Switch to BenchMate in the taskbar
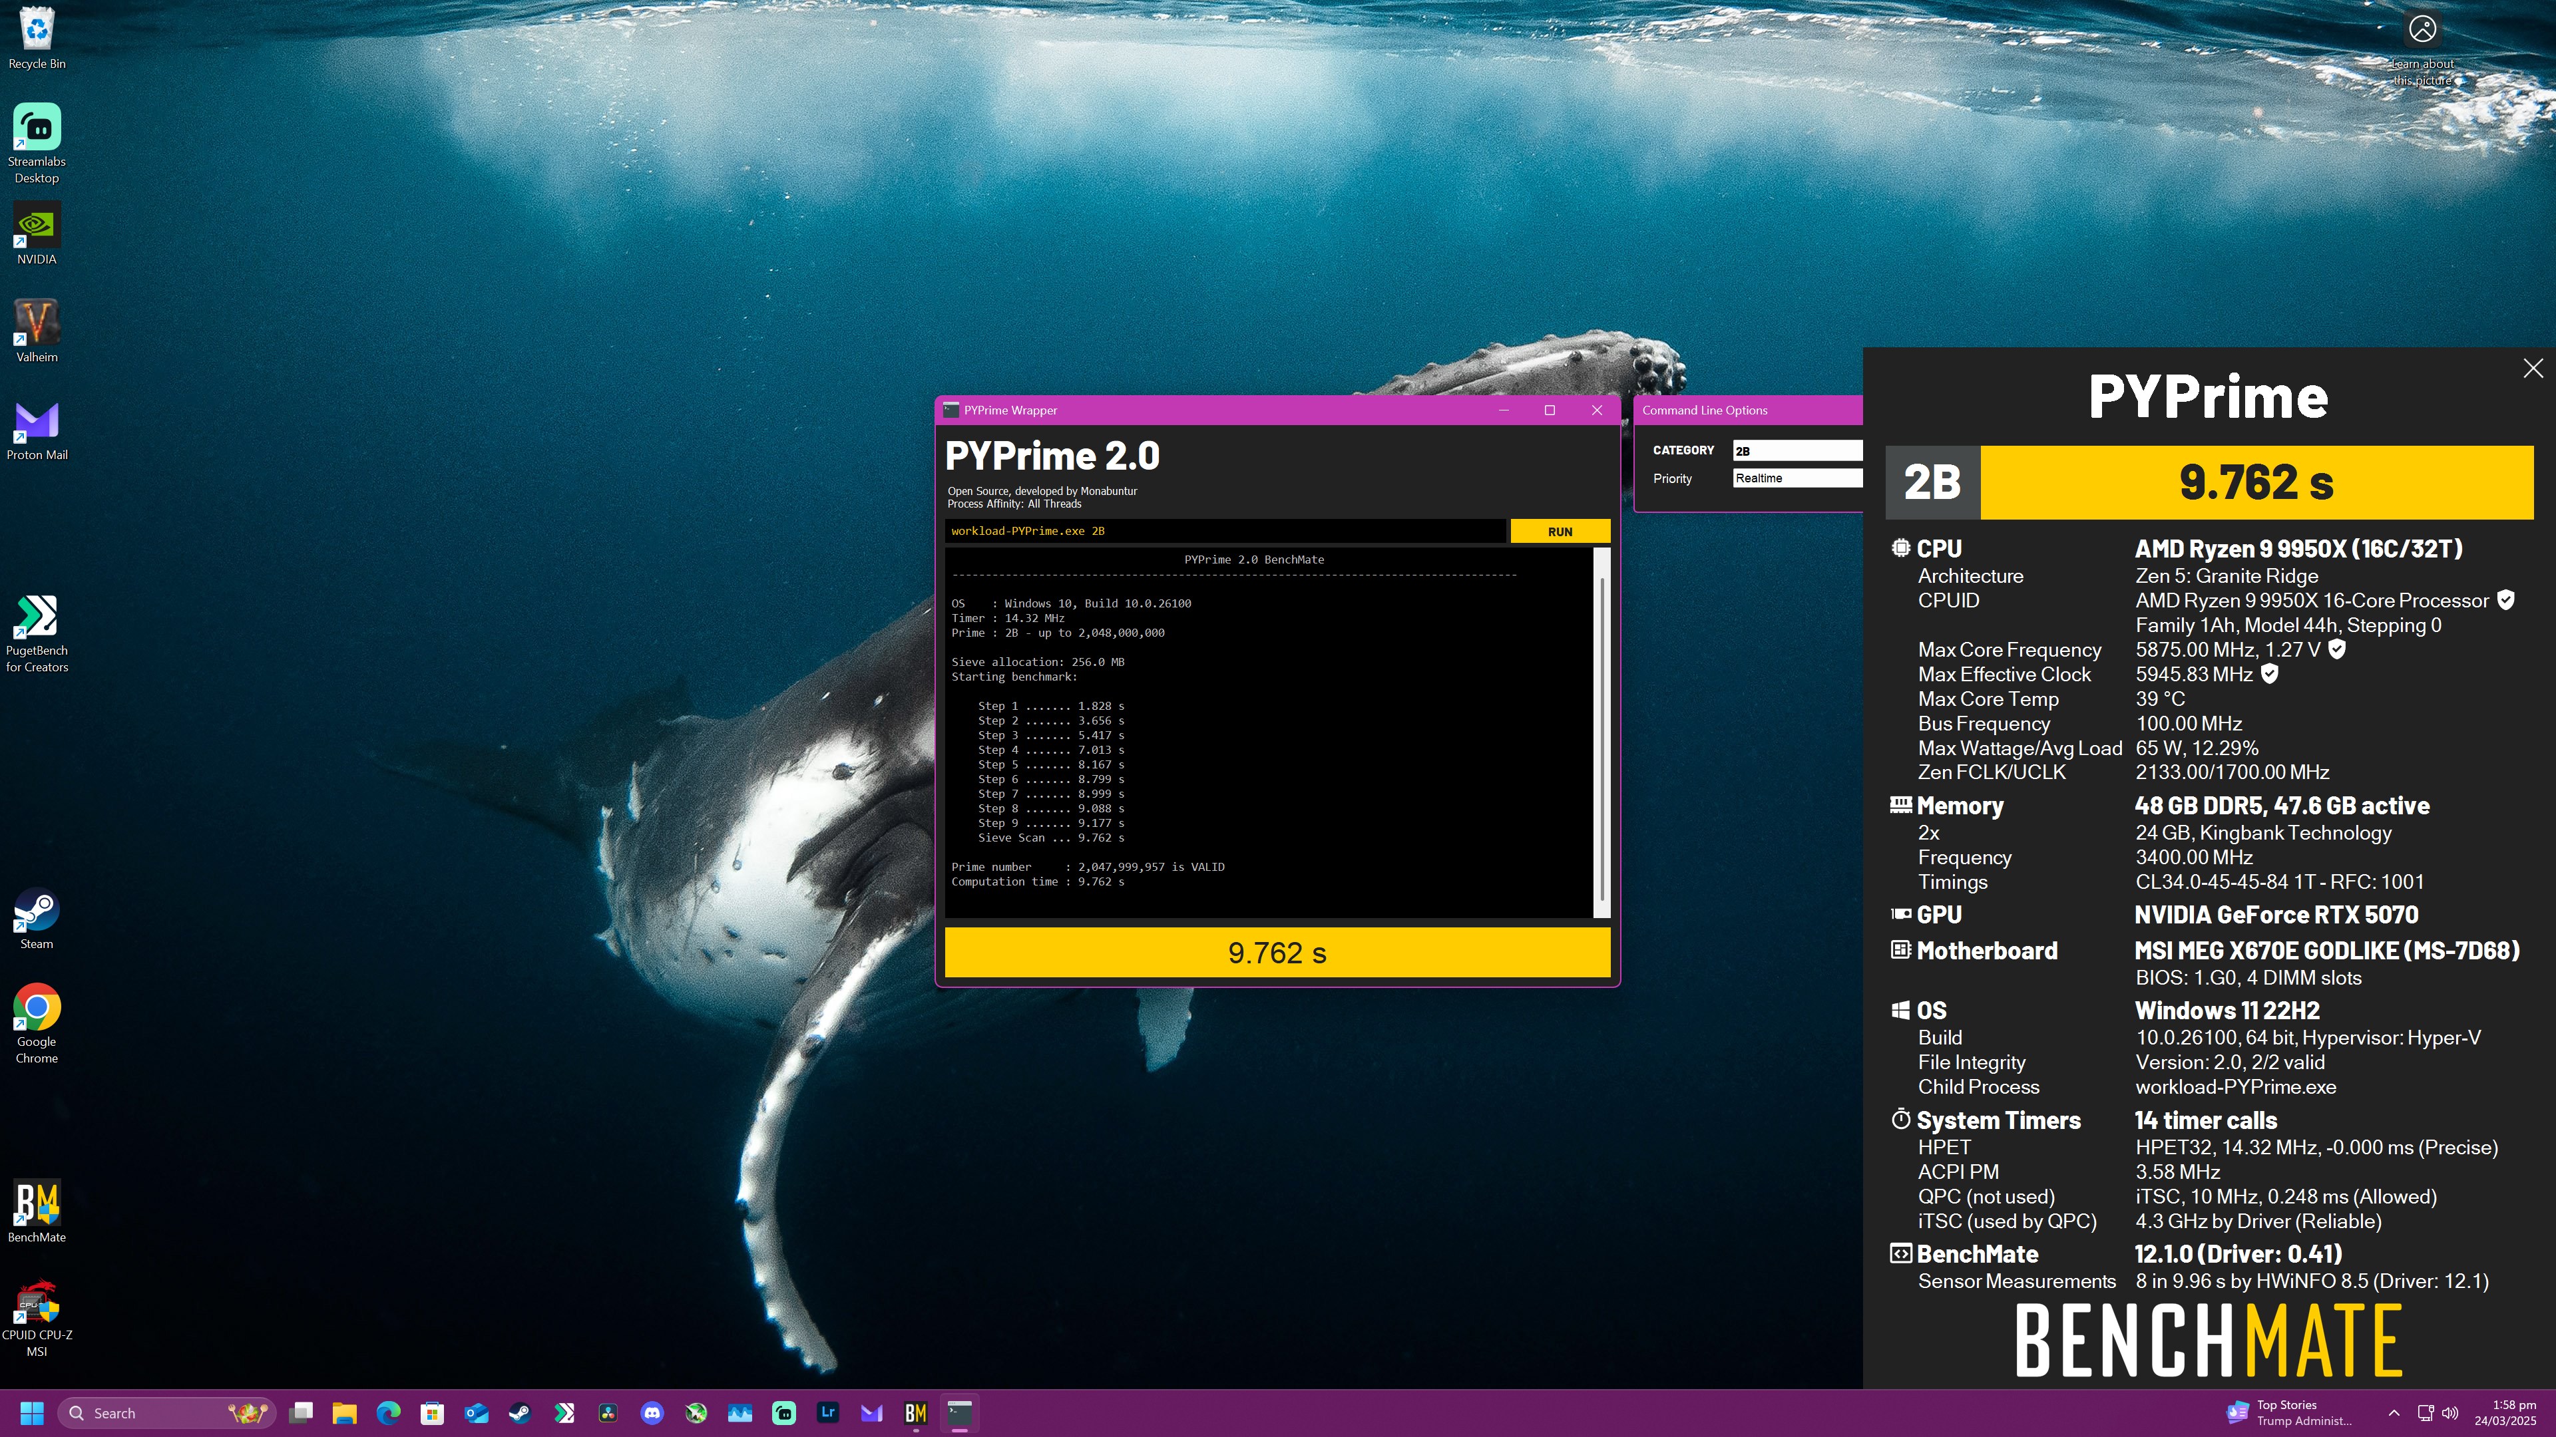This screenshot has height=1437, width=2556. [x=916, y=1412]
